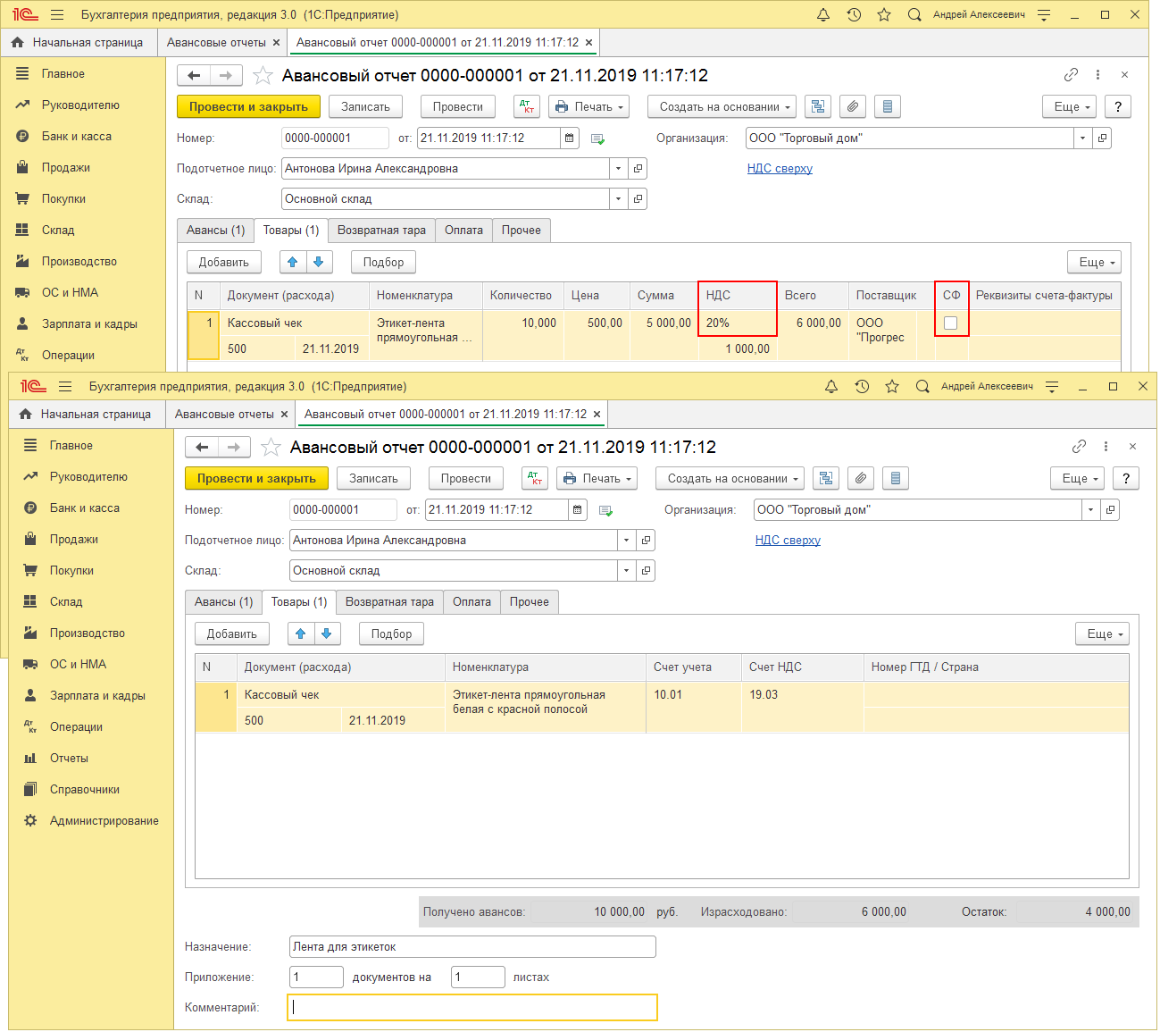Open favorites star in front window title bar
This screenshot has height=1032, width=1160.
(x=892, y=386)
